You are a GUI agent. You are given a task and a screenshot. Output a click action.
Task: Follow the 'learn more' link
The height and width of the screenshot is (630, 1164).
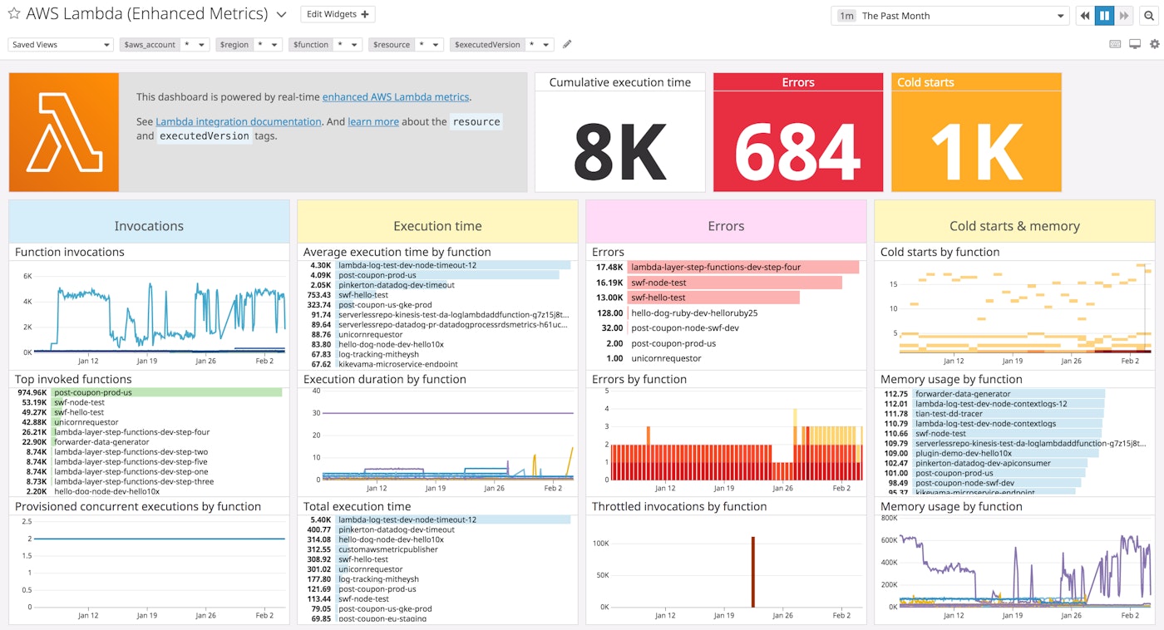[373, 121]
